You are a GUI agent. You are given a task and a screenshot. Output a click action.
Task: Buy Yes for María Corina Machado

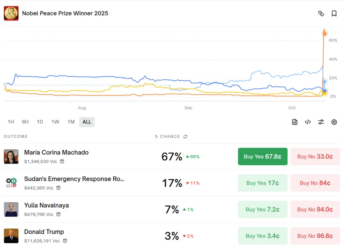click(262, 157)
